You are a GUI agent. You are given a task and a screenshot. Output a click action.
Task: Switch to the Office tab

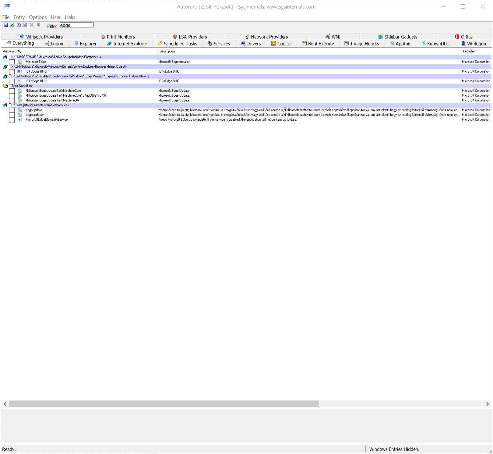464,37
